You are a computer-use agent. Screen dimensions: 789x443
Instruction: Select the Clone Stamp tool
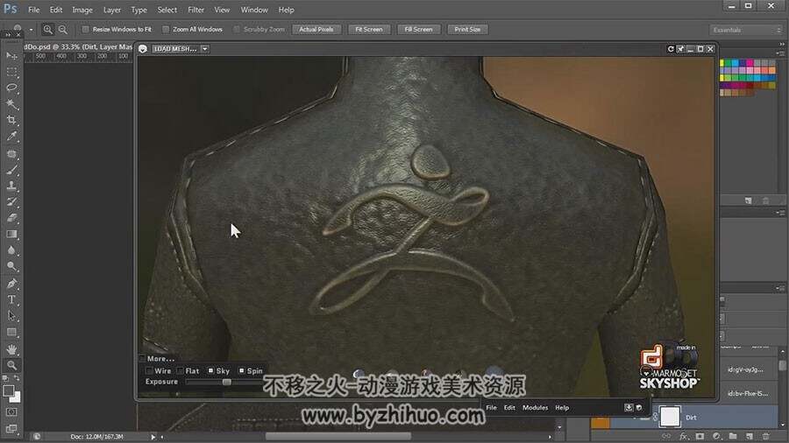point(11,186)
